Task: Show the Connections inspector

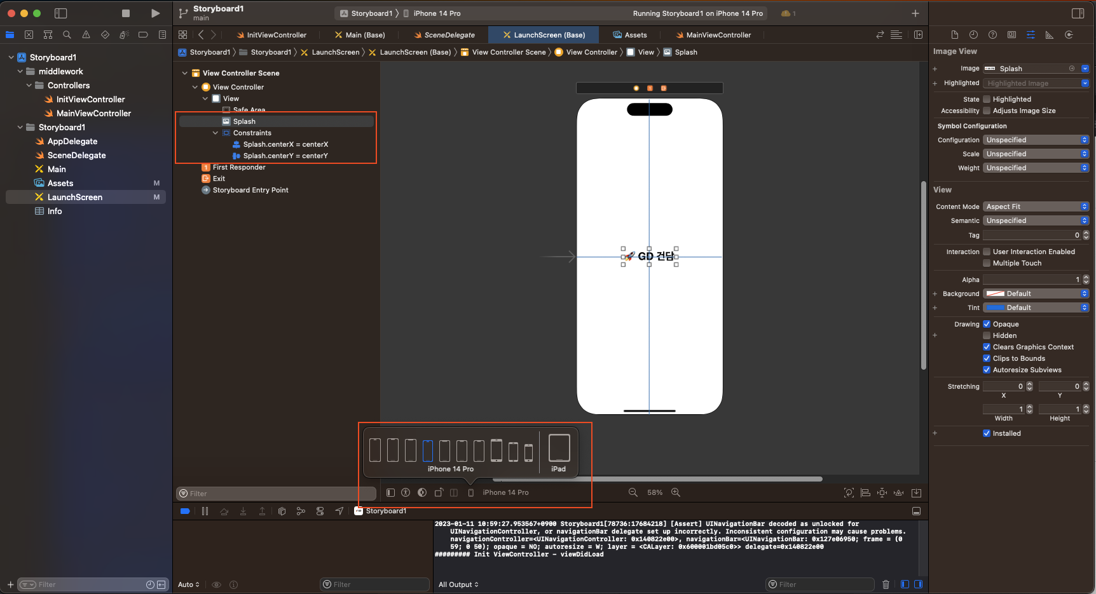Action: [1069, 35]
